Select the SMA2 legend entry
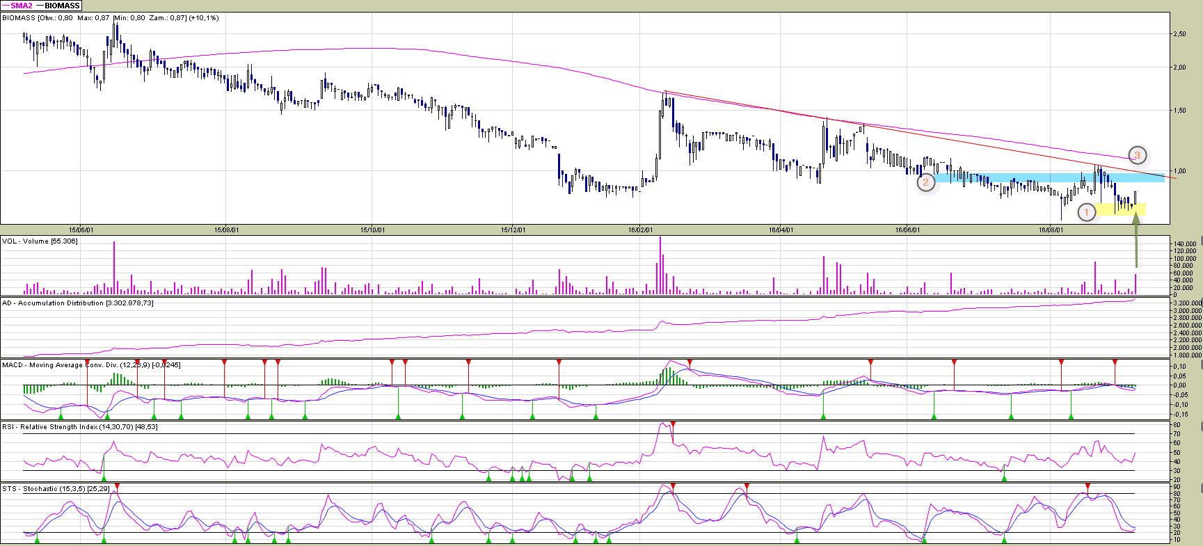The width and height of the screenshot is (1203, 546). point(21,6)
